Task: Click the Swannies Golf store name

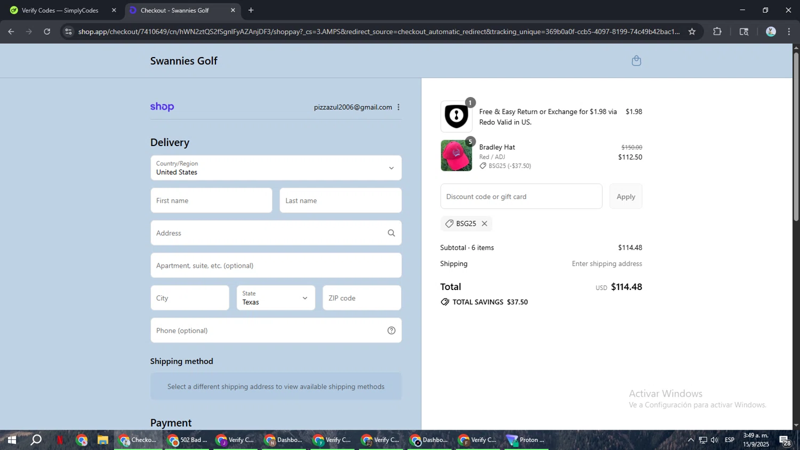Action: (x=184, y=61)
